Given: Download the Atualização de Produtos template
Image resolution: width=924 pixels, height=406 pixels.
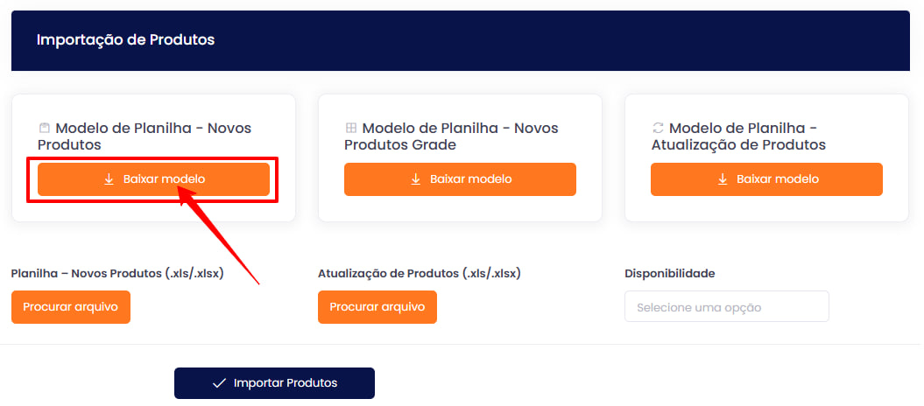Looking at the screenshot, I should pos(766,179).
